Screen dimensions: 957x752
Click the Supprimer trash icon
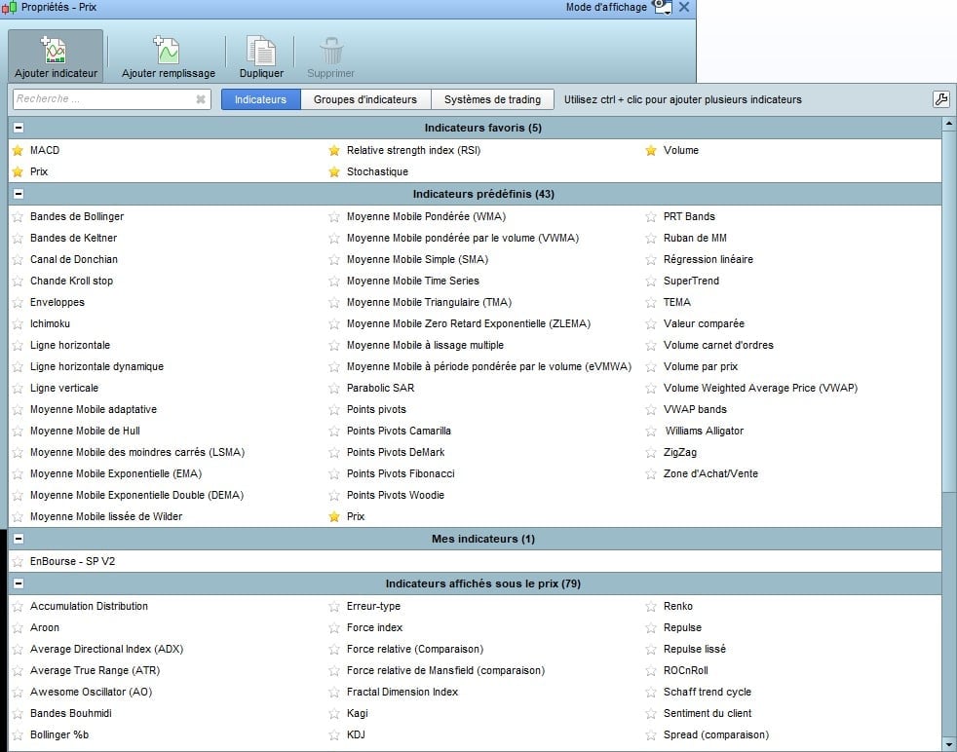tap(330, 50)
